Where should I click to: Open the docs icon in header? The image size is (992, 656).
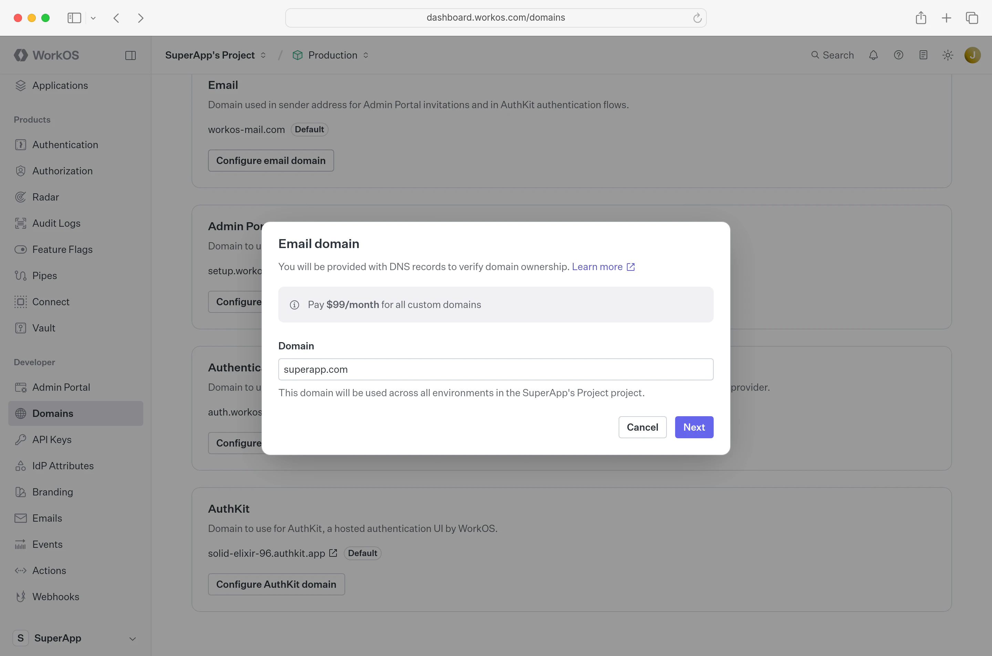click(x=923, y=55)
